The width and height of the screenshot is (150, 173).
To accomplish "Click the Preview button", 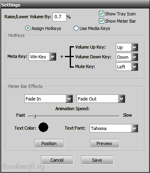I will click(x=105, y=143).
